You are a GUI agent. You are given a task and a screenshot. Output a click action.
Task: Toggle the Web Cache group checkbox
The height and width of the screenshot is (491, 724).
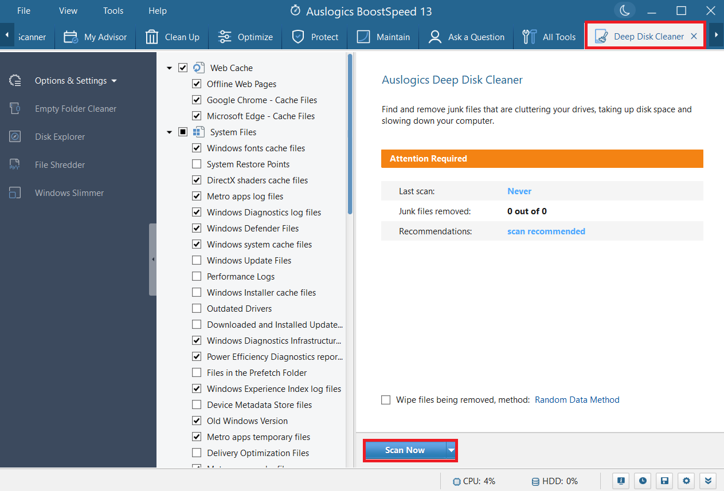coord(183,68)
